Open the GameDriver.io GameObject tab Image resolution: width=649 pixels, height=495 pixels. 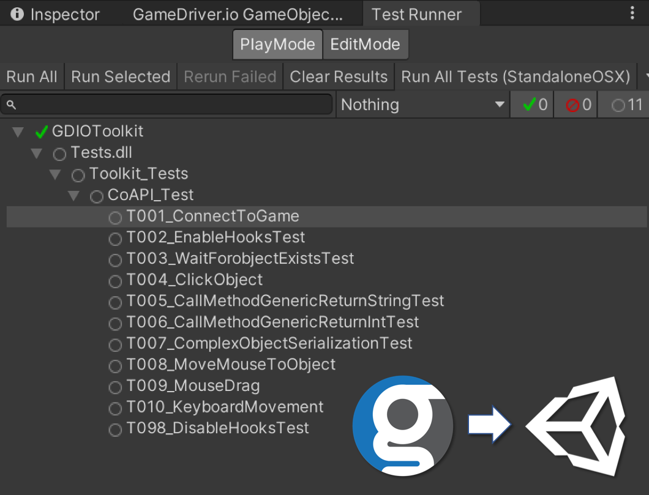(238, 14)
